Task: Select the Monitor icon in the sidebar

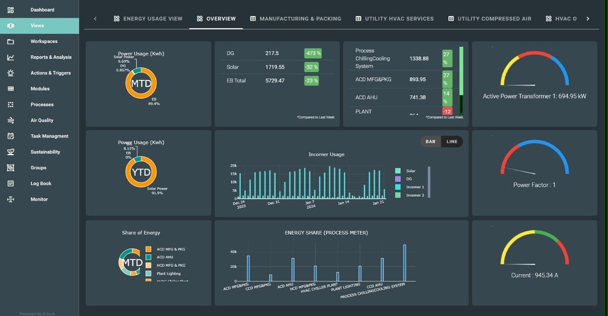Action: coord(12,199)
